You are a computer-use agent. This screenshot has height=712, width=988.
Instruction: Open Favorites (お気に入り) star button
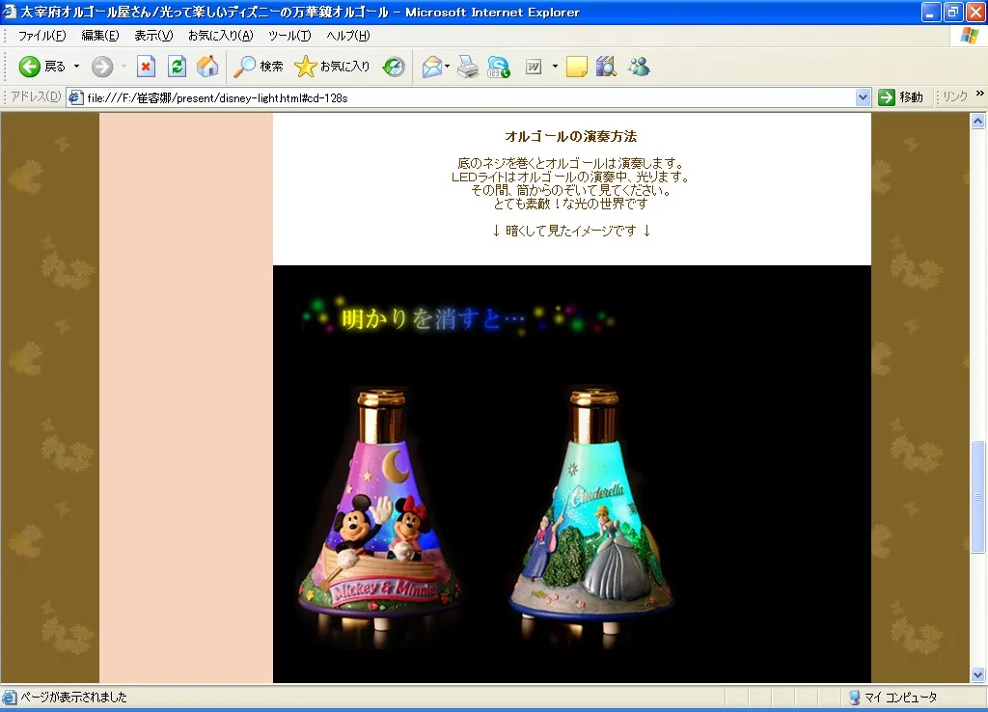[332, 67]
